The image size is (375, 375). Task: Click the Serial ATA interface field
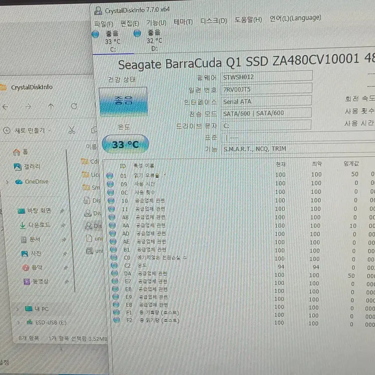pyautogui.click(x=266, y=101)
